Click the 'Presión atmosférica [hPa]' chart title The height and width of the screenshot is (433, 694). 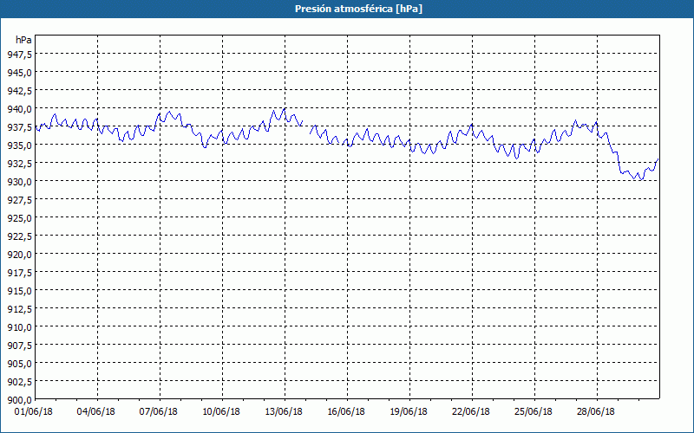coord(358,9)
